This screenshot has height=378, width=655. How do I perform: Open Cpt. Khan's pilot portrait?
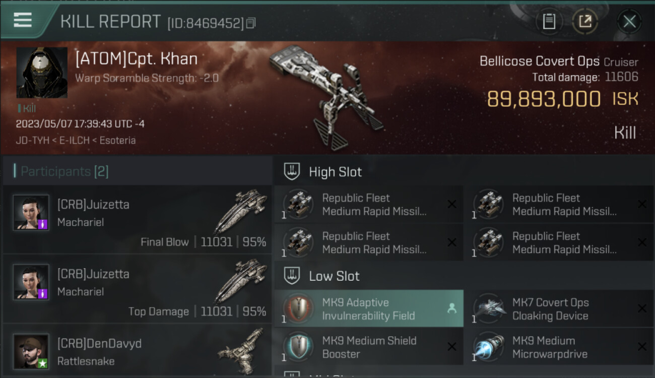42,73
